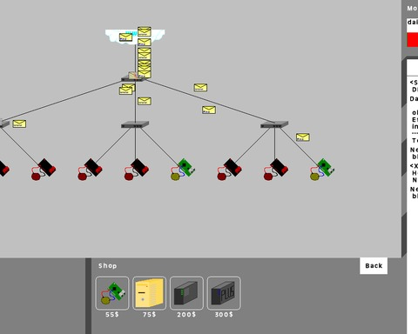The height and width of the screenshot is (334, 418).
Task: Click the 55$ price label
Action: click(112, 315)
